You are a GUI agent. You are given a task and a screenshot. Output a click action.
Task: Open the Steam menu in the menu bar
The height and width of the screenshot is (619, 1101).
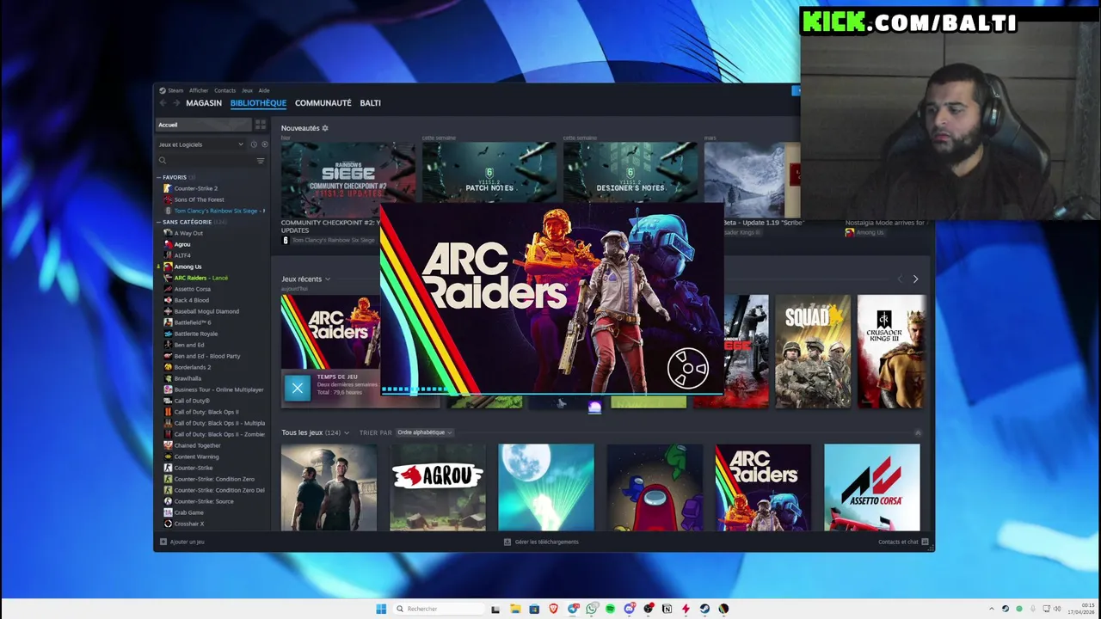click(175, 90)
